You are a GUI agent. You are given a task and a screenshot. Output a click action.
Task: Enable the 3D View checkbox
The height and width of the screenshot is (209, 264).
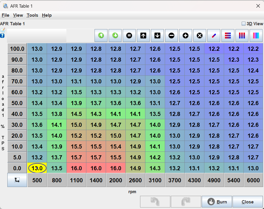pyautogui.click(x=243, y=24)
